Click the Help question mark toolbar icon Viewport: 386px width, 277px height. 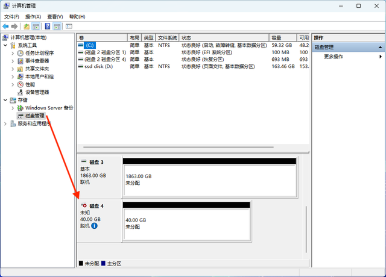[48, 26]
